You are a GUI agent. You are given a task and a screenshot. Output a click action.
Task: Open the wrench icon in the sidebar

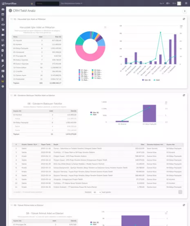coord(3,66)
